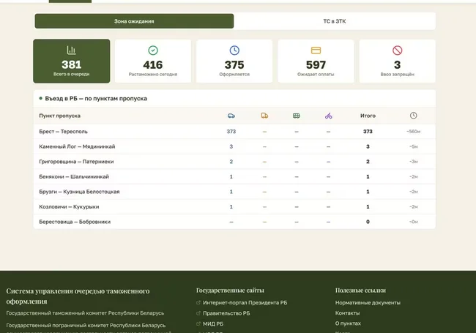Click the clock icon in table header
Screen dimensions: 476x333
pos(414,116)
